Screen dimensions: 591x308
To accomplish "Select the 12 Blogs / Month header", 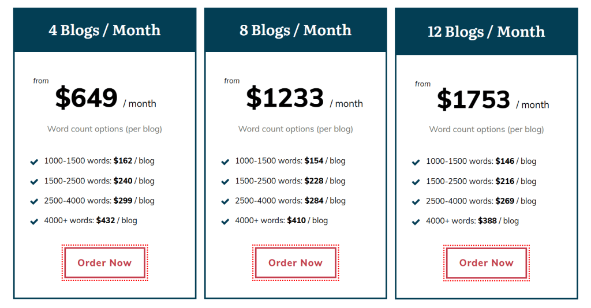I will (x=487, y=32).
